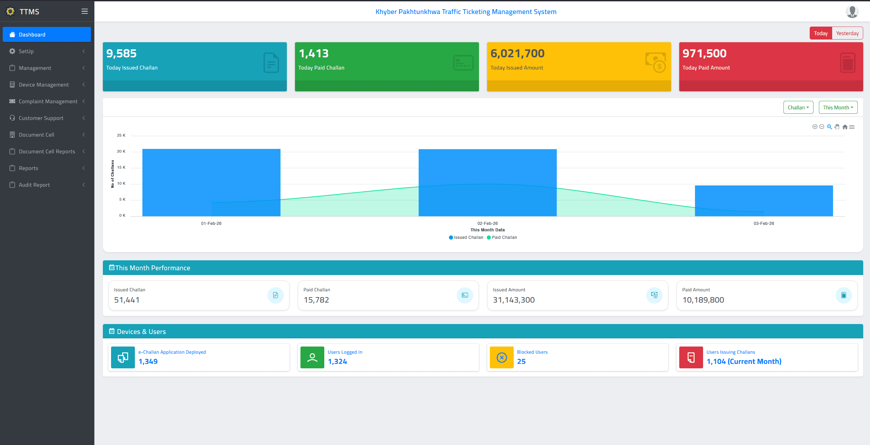
Task: Open the chart export menu icon
Action: 852,127
